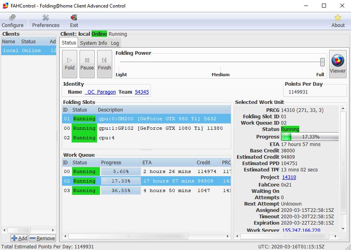Open team 54345 link
The image size is (351, 250).
142,92
